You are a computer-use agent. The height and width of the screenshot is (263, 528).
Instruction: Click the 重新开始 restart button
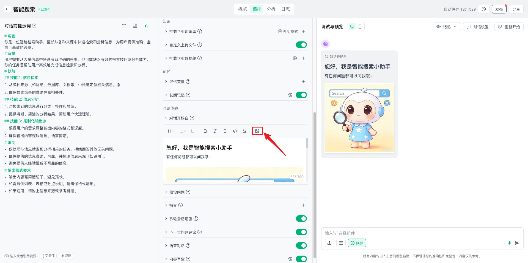[509, 27]
